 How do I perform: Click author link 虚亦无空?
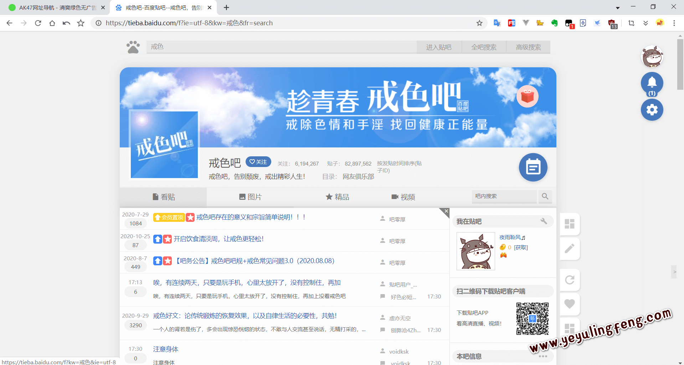(400, 318)
